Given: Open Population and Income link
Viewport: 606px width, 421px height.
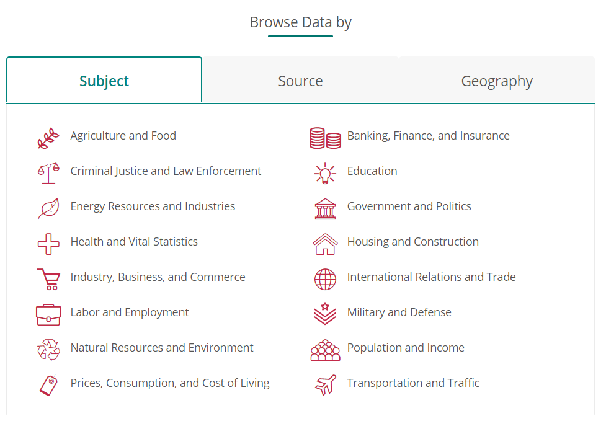Looking at the screenshot, I should 406,348.
